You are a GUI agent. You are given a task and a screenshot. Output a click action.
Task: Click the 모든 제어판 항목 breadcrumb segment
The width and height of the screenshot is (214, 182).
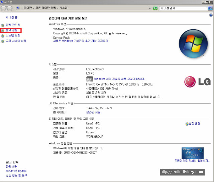[x=45, y=8]
